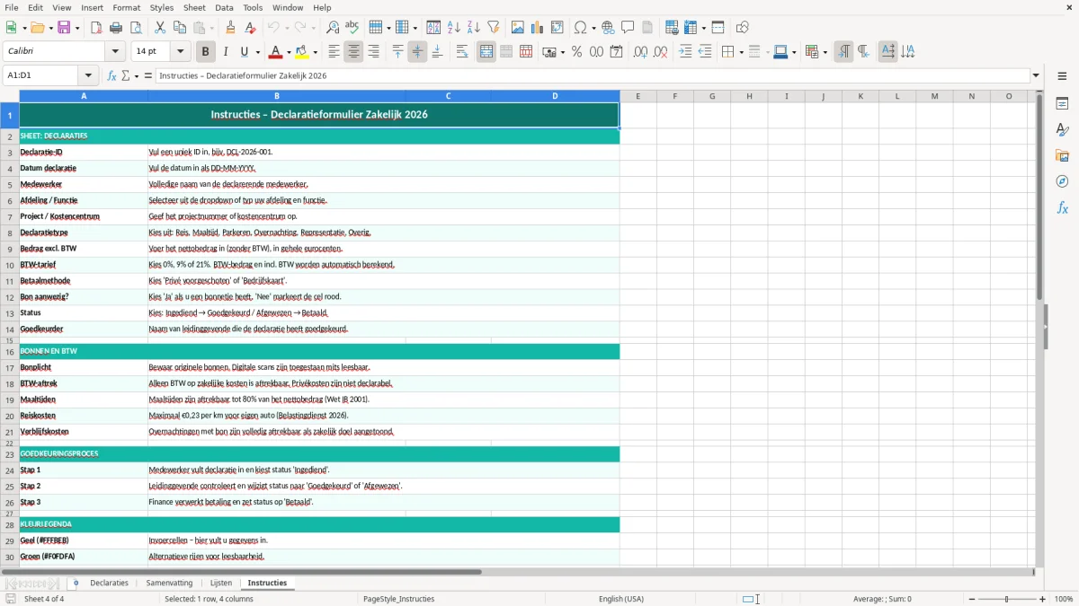Image resolution: width=1079 pixels, height=606 pixels.
Task: Switch to Lijsten sheet tab
Action: coord(220,583)
